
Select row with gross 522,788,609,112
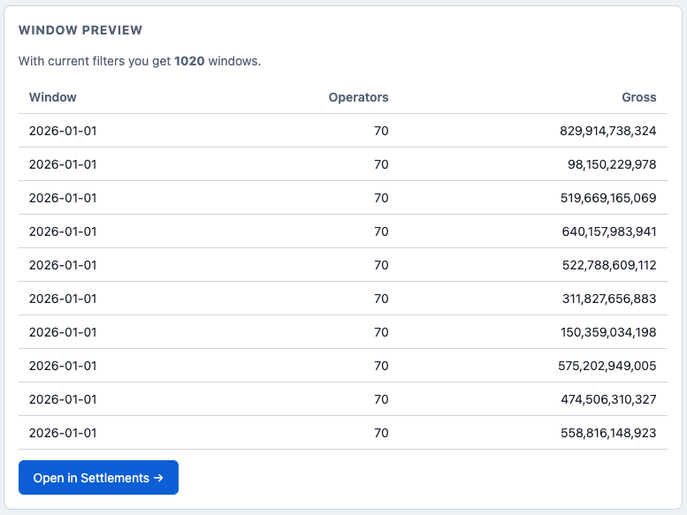click(x=343, y=265)
